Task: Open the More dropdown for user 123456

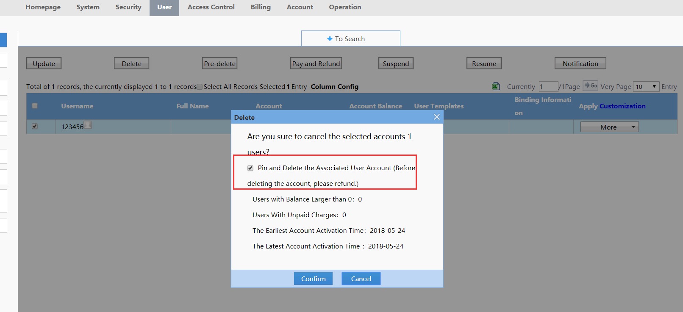Action: tap(609, 127)
